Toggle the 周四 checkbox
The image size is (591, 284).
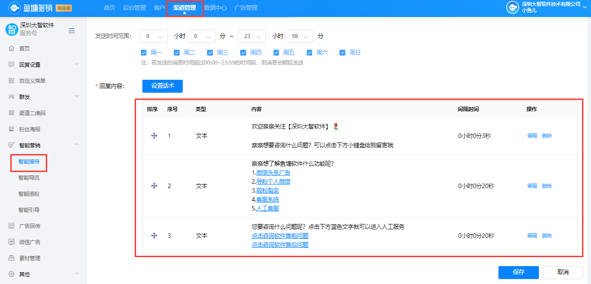[x=243, y=52]
